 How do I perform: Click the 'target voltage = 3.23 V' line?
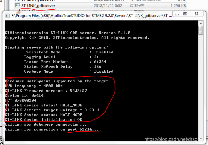52,110
